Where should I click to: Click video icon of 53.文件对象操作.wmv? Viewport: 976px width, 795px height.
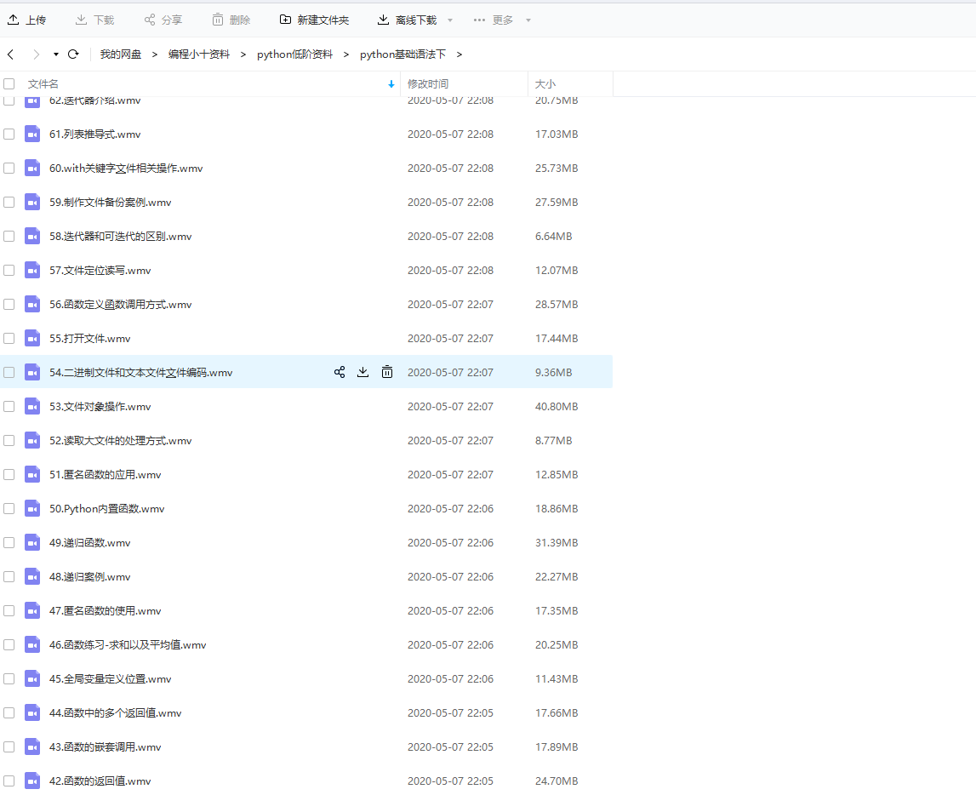32,407
